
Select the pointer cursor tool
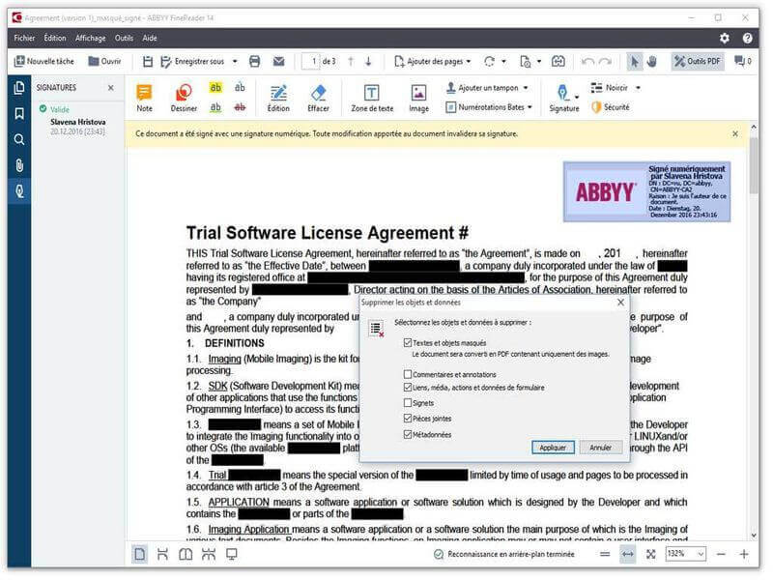[635, 61]
